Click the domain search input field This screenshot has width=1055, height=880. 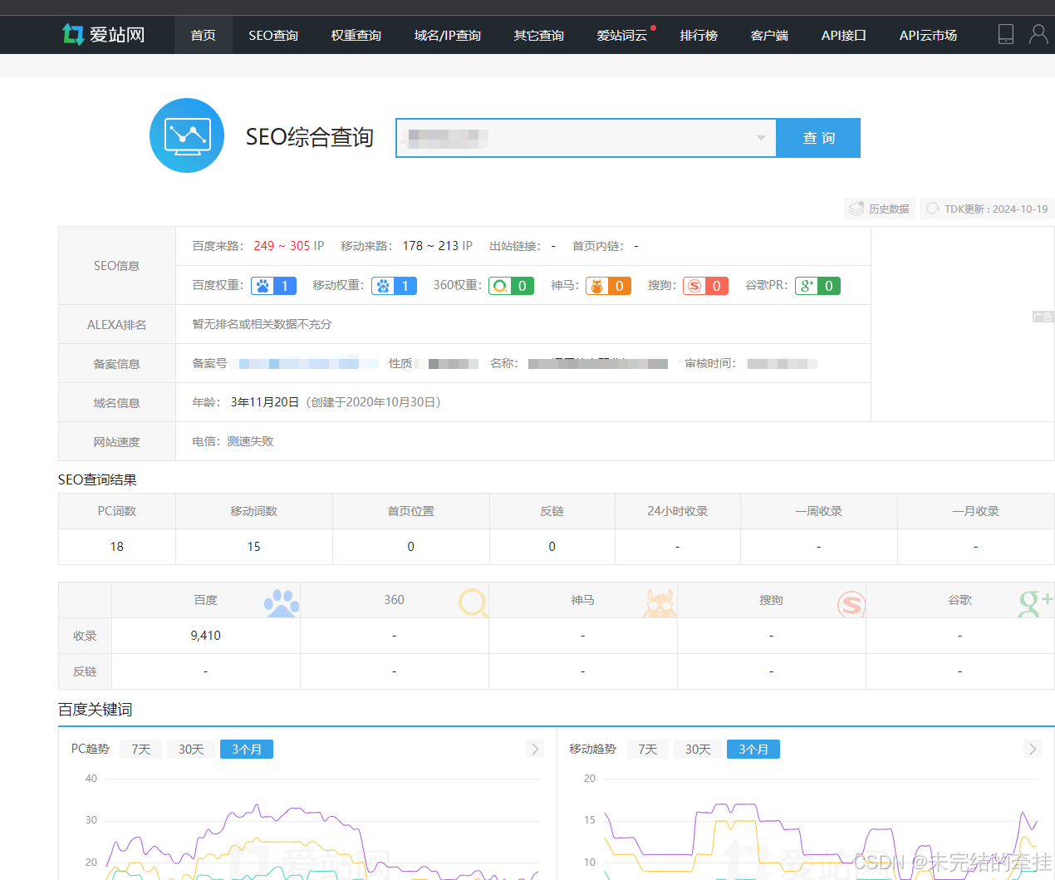pyautogui.click(x=586, y=138)
